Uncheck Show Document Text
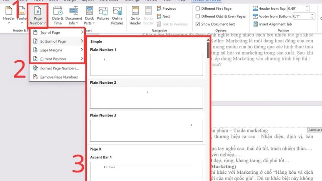Screen dimensions: 322x181 pos(198,24)
